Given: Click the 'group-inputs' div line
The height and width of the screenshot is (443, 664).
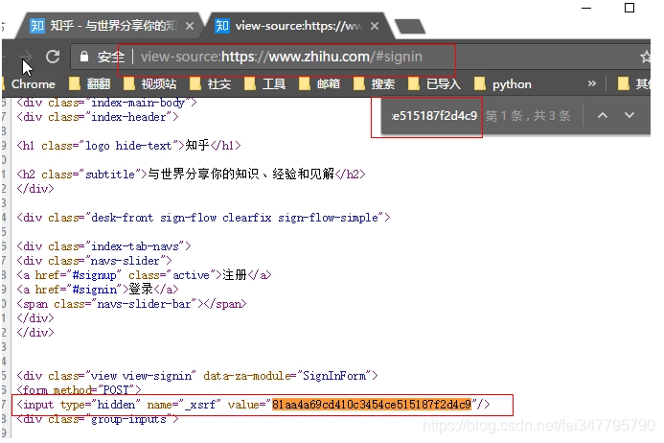Looking at the screenshot, I should pos(98,419).
